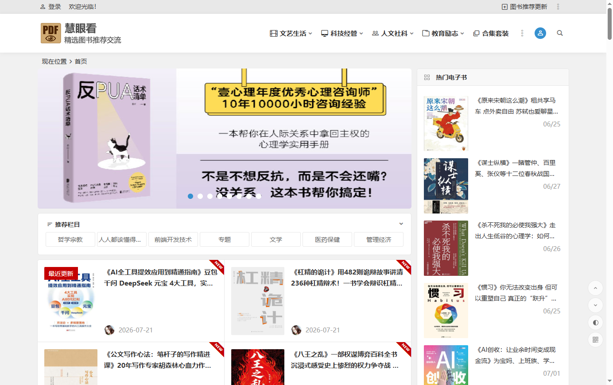
Task: Select the first blue carousel indicator dot
Action: pos(190,196)
